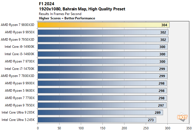Click the 298 value on Ryzen 7 7700X bar

(161, 98)
